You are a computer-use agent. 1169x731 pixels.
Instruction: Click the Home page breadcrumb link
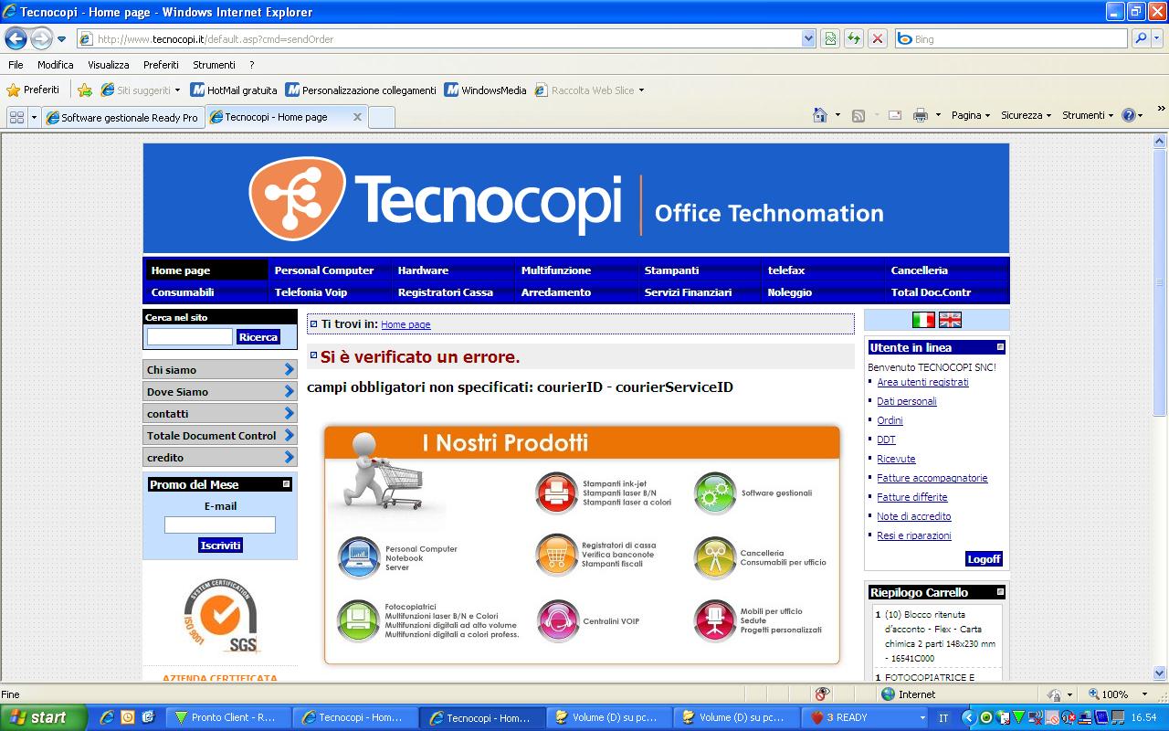[x=405, y=324]
